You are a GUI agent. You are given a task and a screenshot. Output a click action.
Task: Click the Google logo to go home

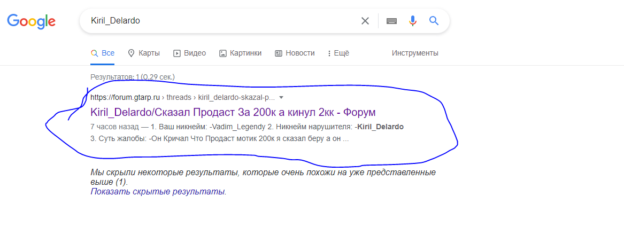(x=31, y=21)
